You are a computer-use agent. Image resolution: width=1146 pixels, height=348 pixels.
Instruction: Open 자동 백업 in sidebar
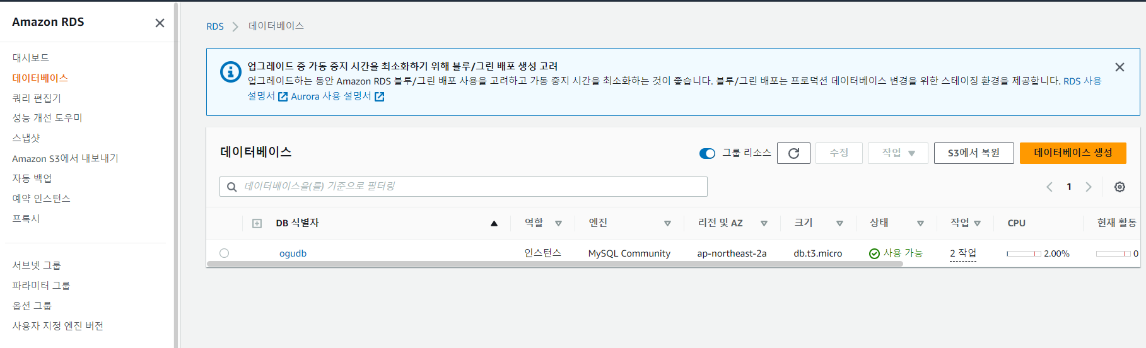32,178
